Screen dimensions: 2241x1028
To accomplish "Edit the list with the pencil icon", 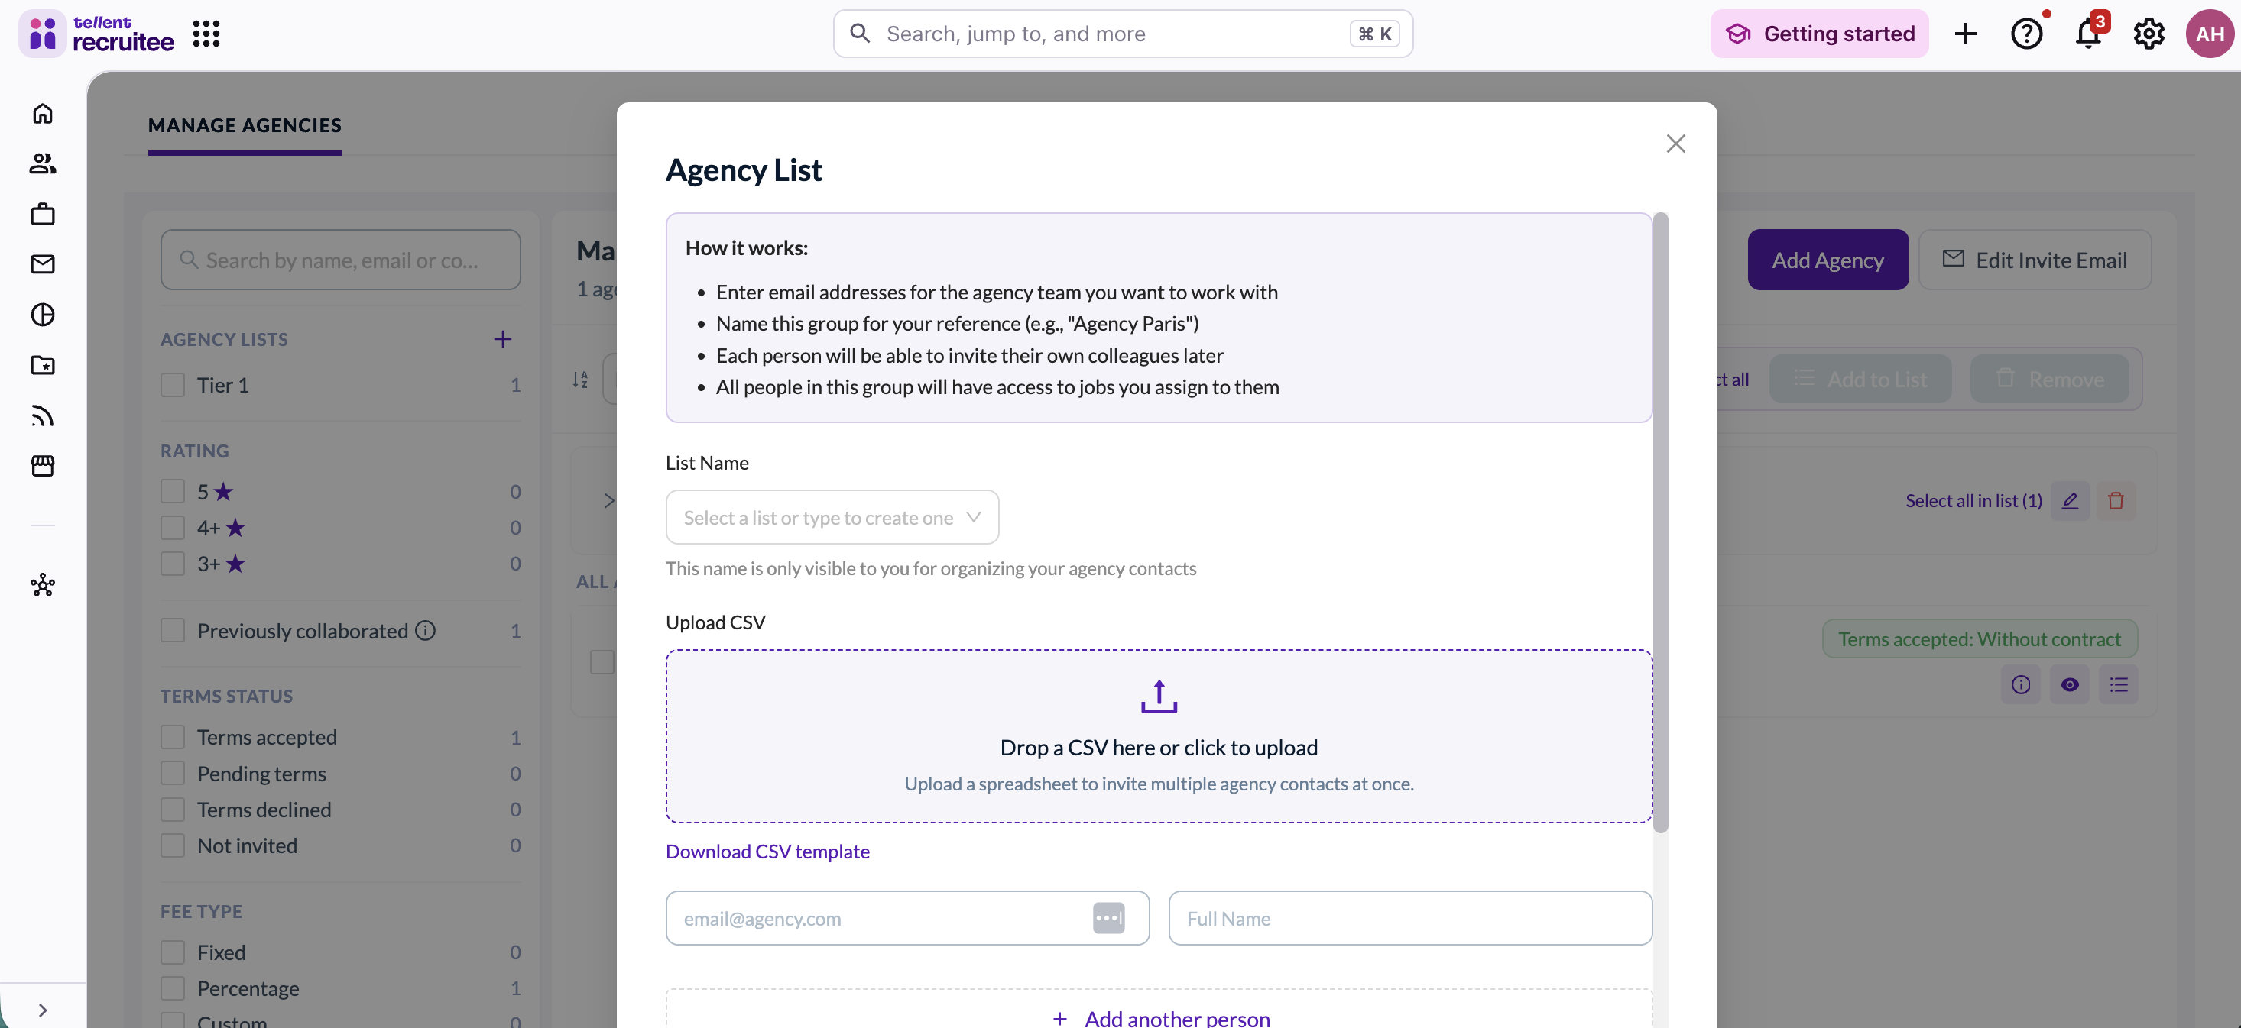I will (2071, 500).
